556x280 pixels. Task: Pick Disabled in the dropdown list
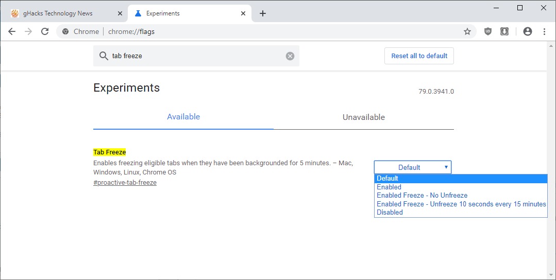pos(390,213)
